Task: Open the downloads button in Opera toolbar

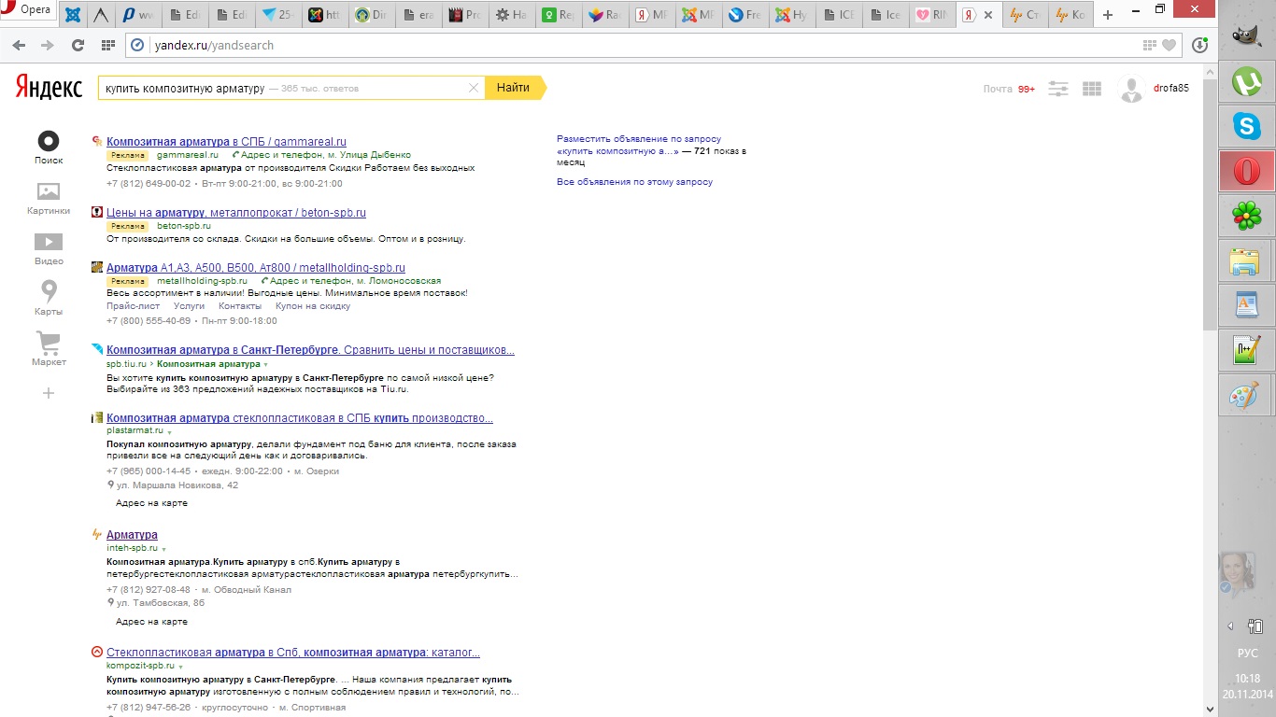Action: (x=1200, y=45)
